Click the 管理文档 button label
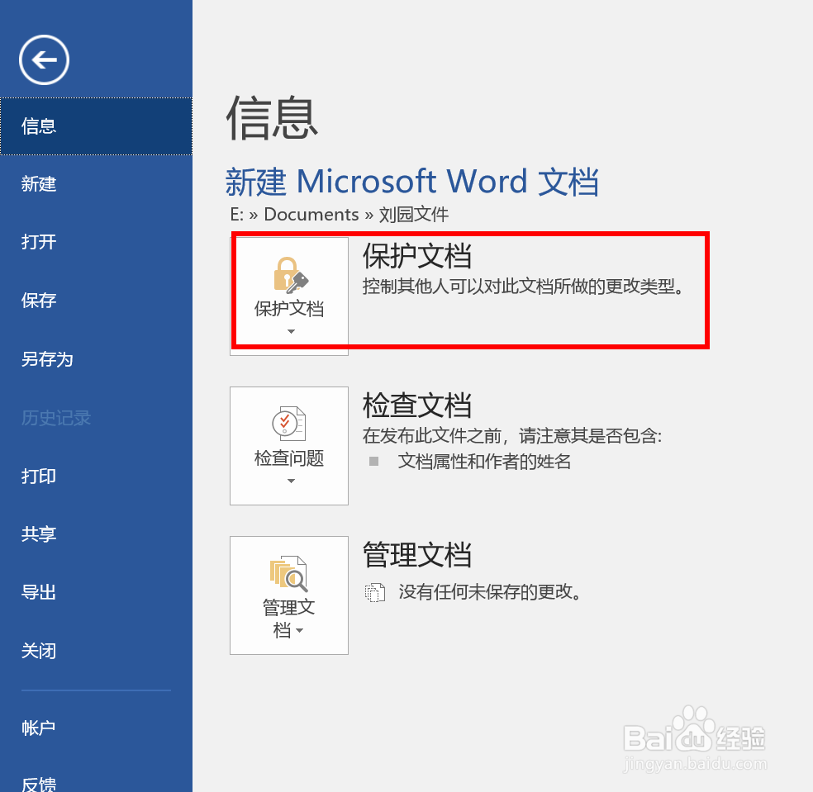 point(288,619)
